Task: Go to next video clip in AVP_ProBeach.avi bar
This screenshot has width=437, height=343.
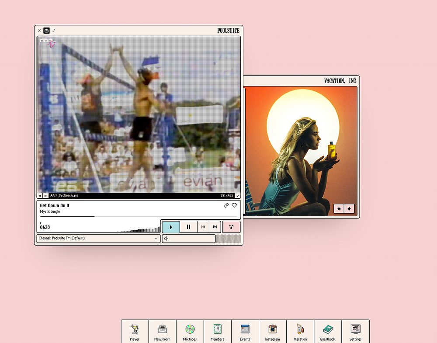Action: [x=45, y=196]
